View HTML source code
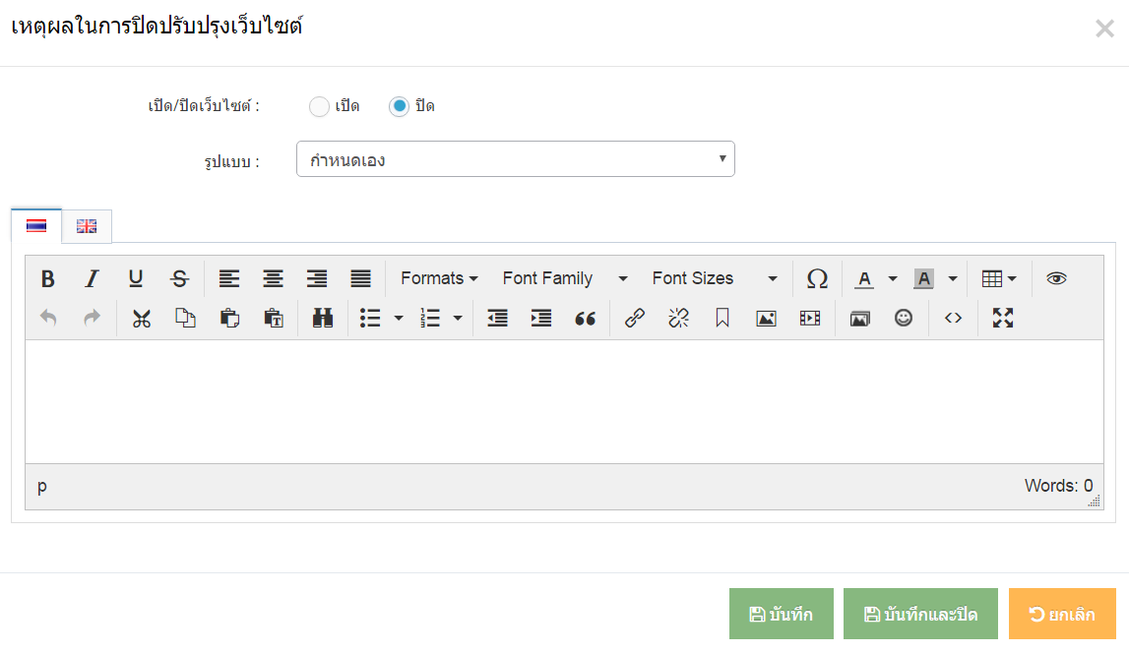1129x652 pixels. 954,318
